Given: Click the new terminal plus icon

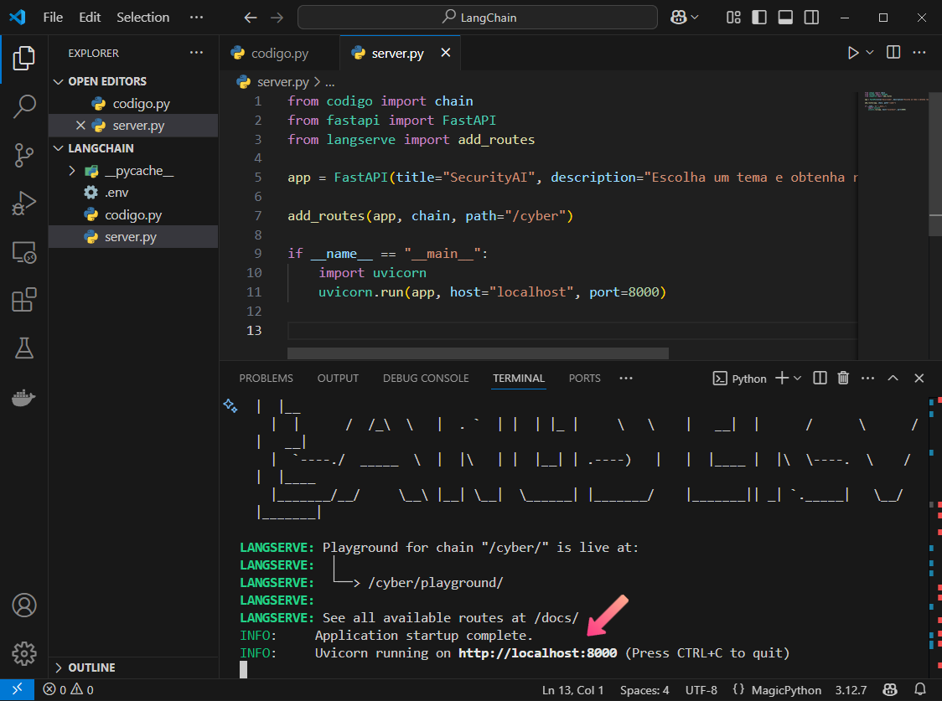Looking at the screenshot, I should pos(782,378).
